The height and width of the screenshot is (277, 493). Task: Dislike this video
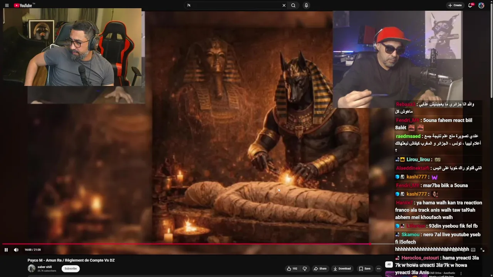pyautogui.click(x=304, y=269)
